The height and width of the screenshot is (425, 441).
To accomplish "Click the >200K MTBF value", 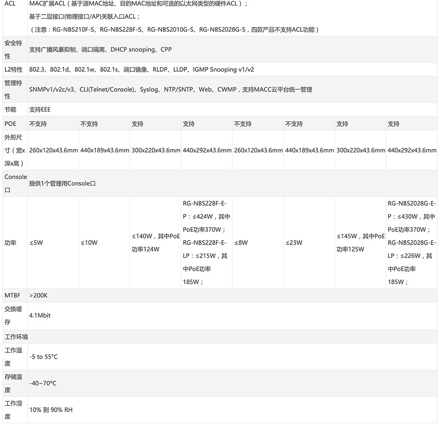I will (38, 295).
